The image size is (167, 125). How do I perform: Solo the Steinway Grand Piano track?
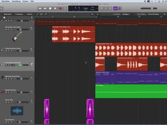(8, 79)
